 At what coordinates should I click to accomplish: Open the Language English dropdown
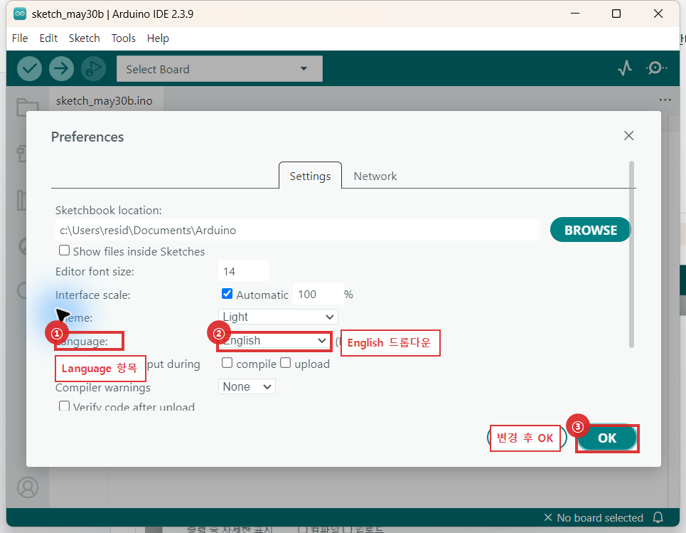(274, 341)
